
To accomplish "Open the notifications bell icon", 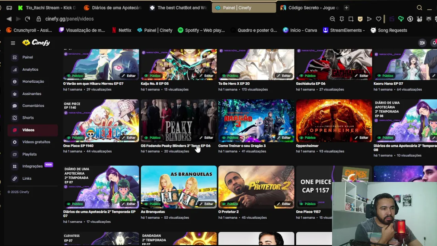I will (x=434, y=43).
